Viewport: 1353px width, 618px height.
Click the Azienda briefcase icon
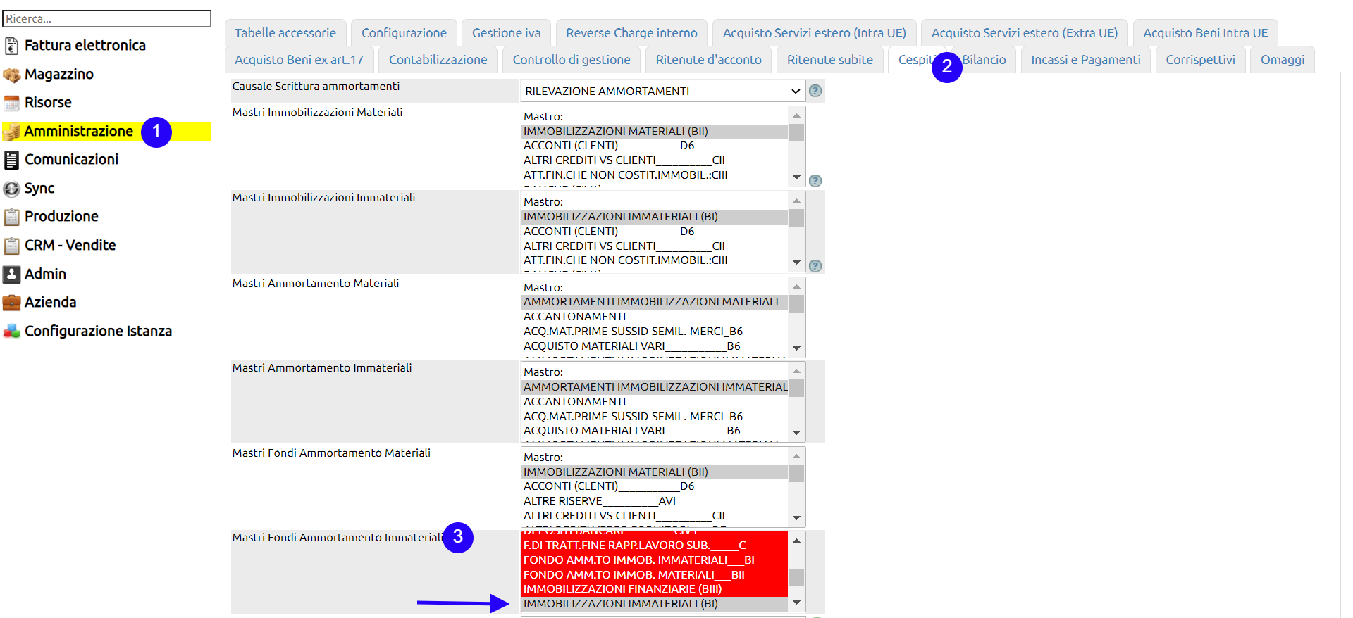(11, 303)
